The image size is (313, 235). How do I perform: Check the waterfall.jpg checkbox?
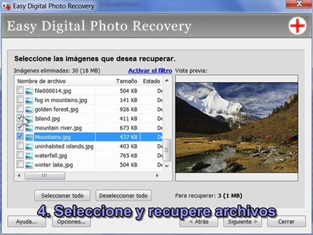coord(20,155)
